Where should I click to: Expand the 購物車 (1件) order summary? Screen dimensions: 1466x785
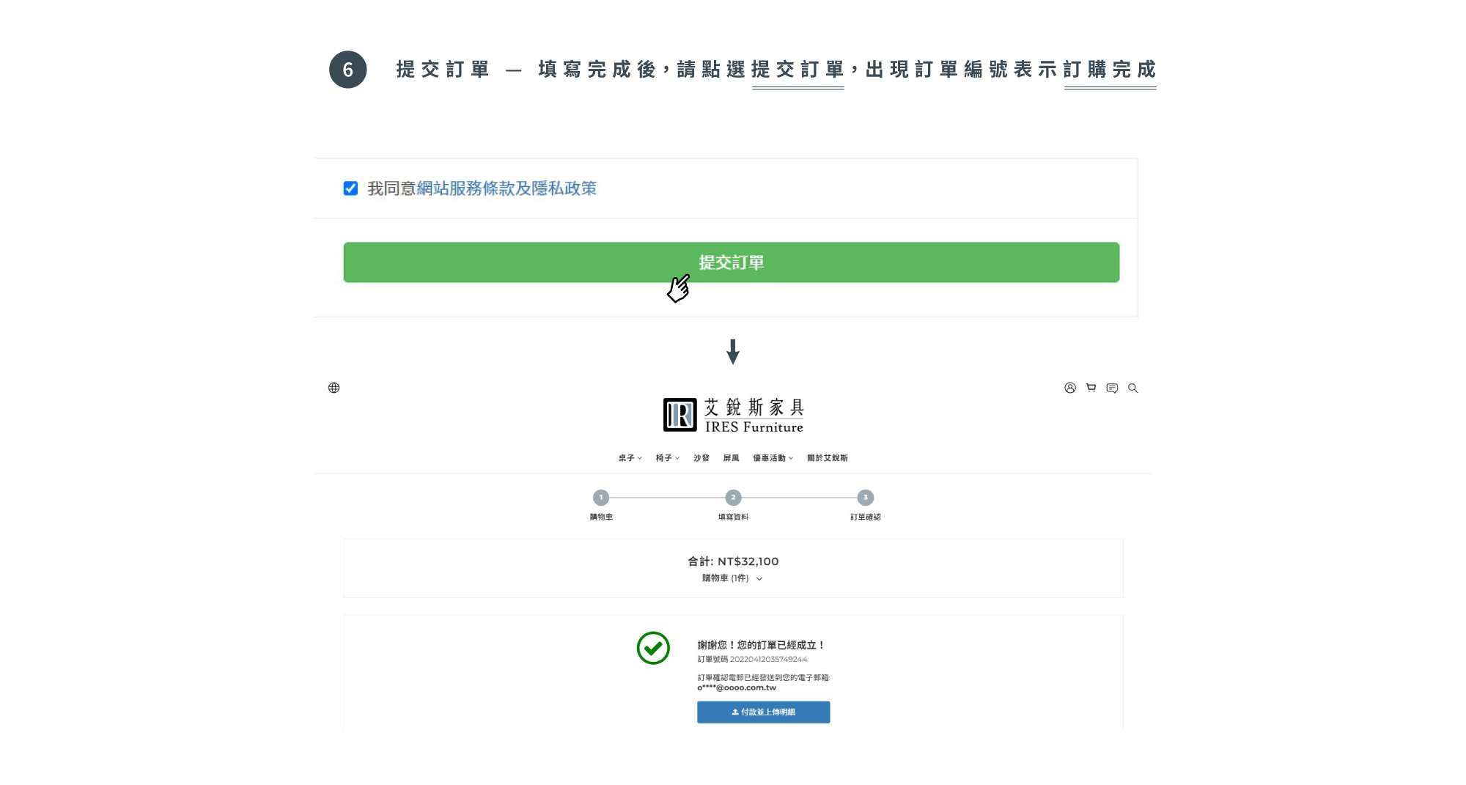(732, 578)
